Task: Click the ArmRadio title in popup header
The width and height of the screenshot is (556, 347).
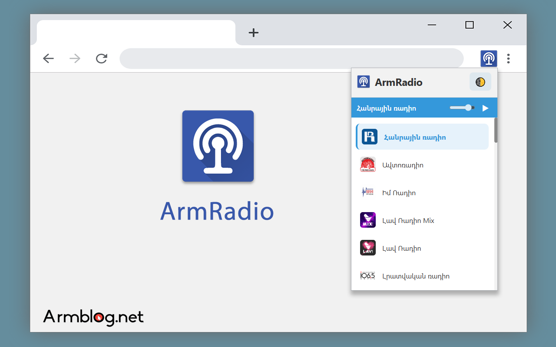Action: 399,82
